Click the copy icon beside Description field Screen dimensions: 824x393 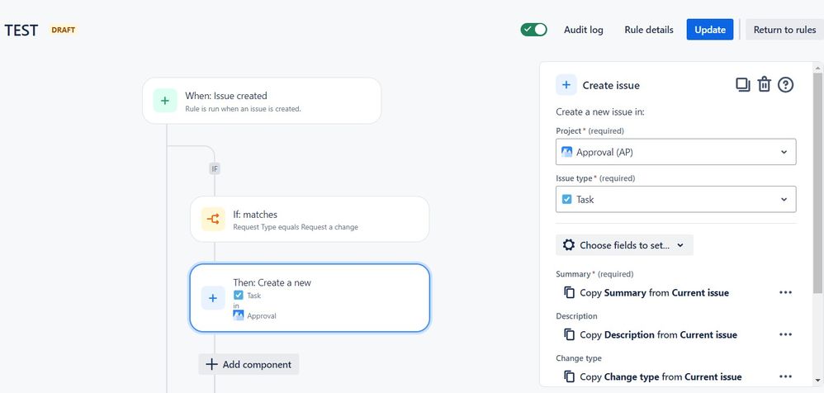569,334
